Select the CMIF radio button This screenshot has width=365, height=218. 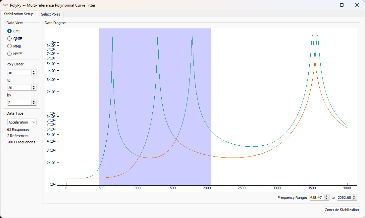click(x=10, y=31)
